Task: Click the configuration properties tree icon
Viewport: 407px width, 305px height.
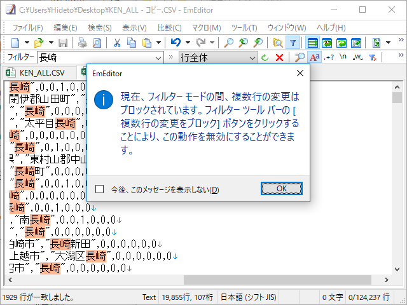Action: point(376,43)
